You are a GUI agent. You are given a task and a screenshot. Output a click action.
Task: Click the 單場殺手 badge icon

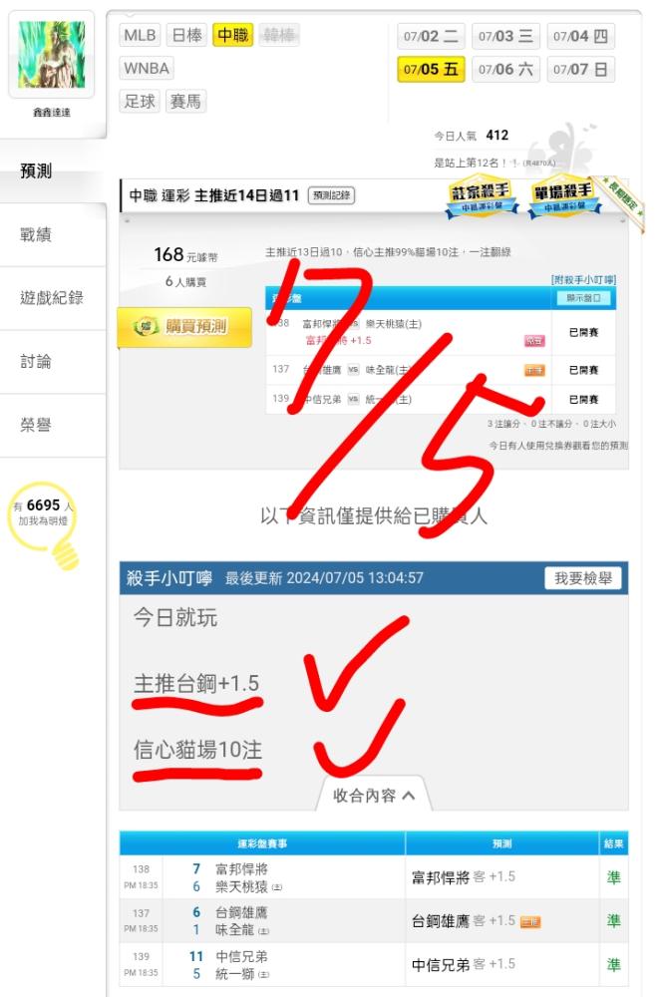(563, 196)
